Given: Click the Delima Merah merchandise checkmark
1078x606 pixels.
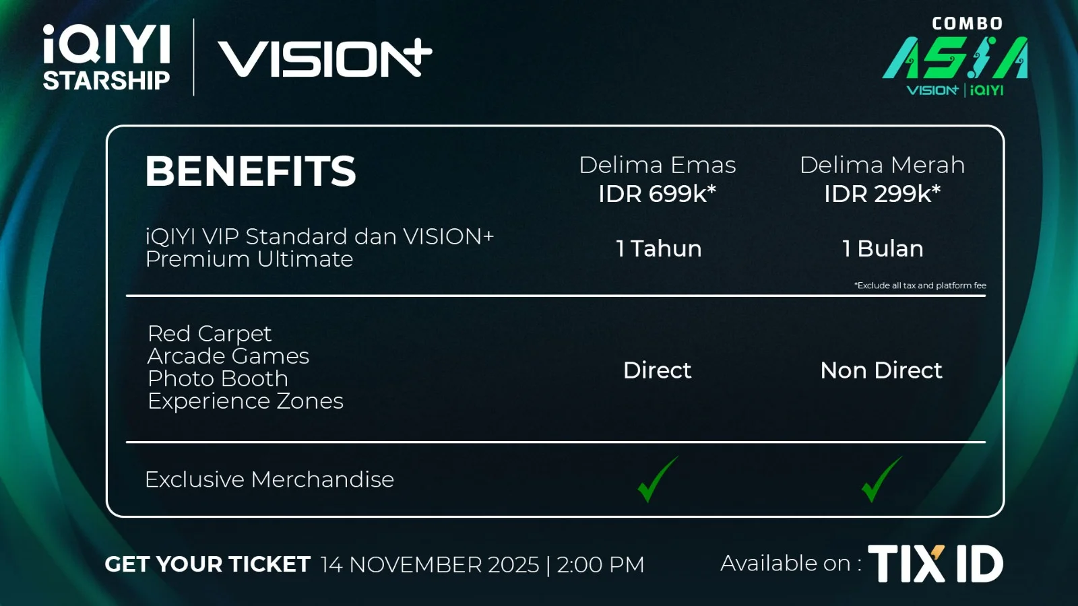Looking at the screenshot, I should pos(881,479).
